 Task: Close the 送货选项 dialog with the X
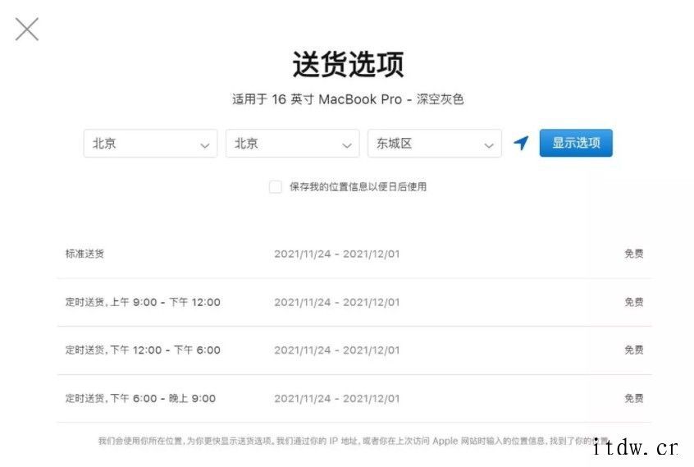[x=27, y=30]
